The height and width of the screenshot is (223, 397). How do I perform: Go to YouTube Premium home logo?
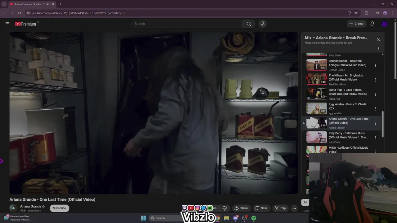tap(25, 24)
